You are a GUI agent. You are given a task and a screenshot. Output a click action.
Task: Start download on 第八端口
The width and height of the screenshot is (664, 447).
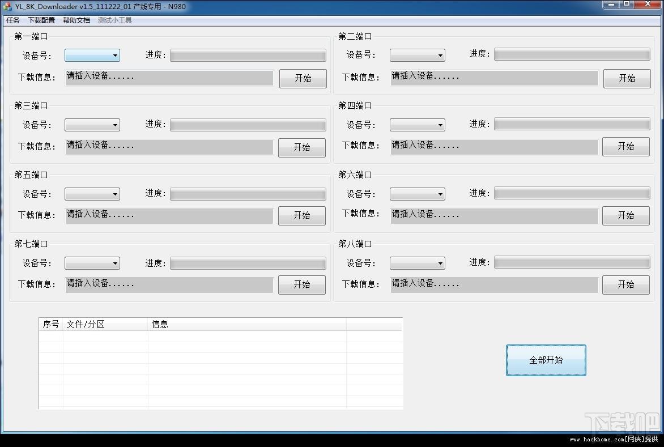coord(626,284)
